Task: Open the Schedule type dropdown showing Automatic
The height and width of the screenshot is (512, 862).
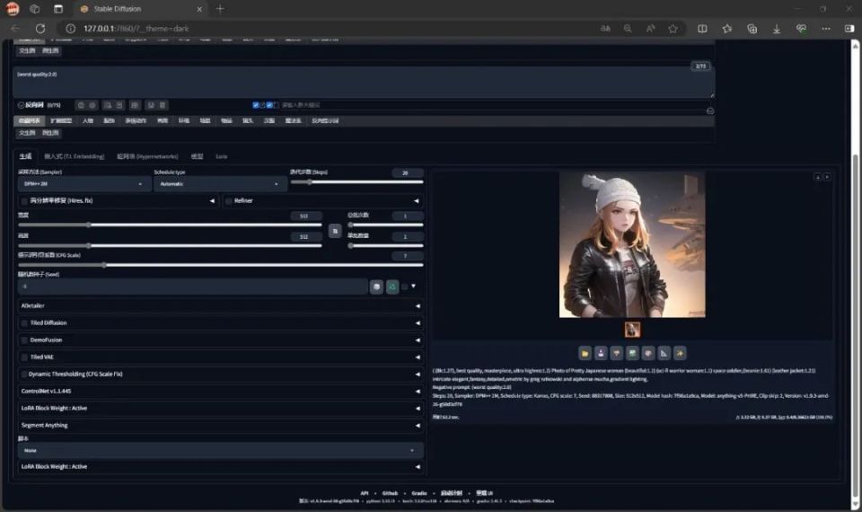Action: (220, 183)
